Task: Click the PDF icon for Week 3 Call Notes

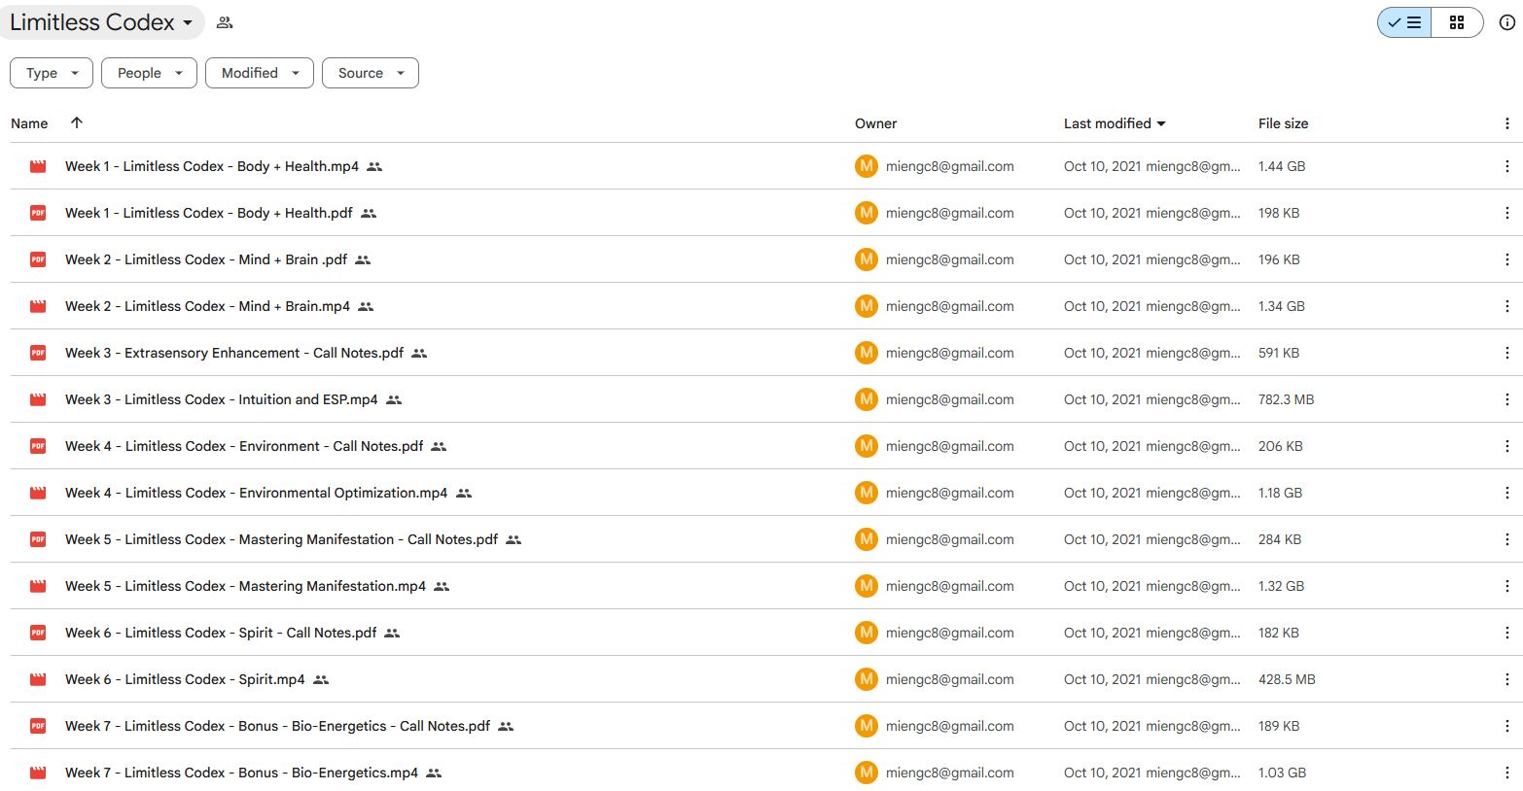Action: [38, 353]
